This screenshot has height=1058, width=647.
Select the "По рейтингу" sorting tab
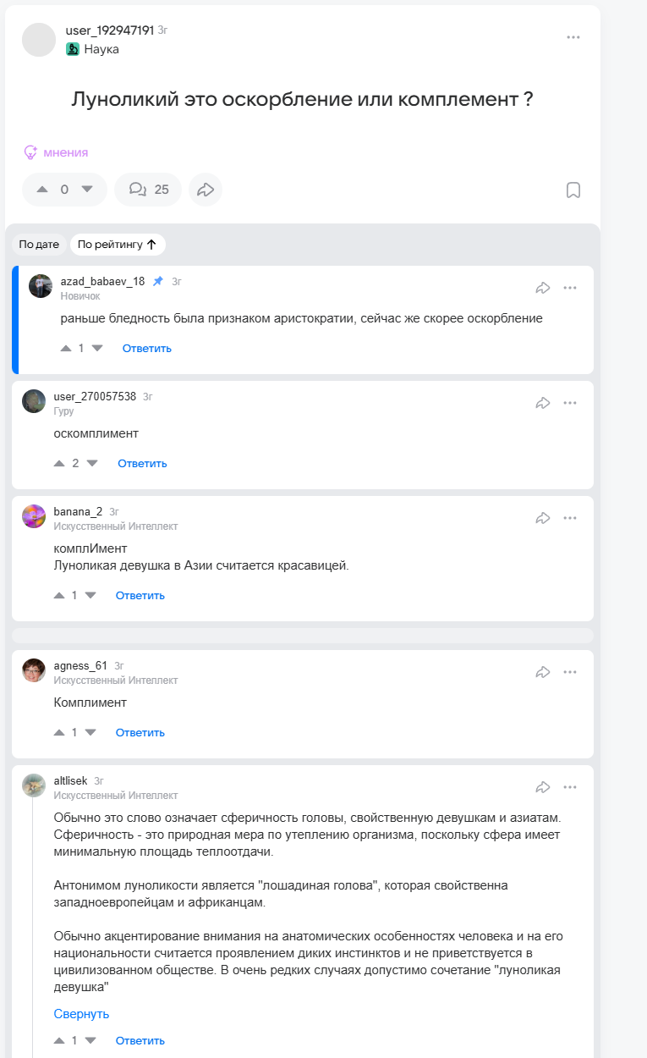[x=118, y=245]
